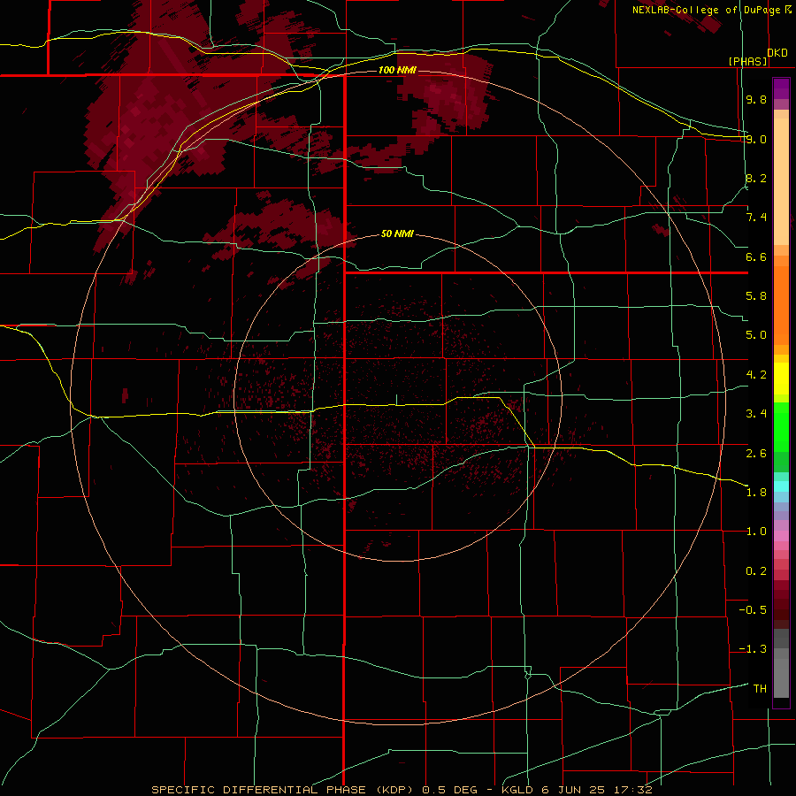
Task: Select the 8.2 scale value
Action: (x=756, y=178)
